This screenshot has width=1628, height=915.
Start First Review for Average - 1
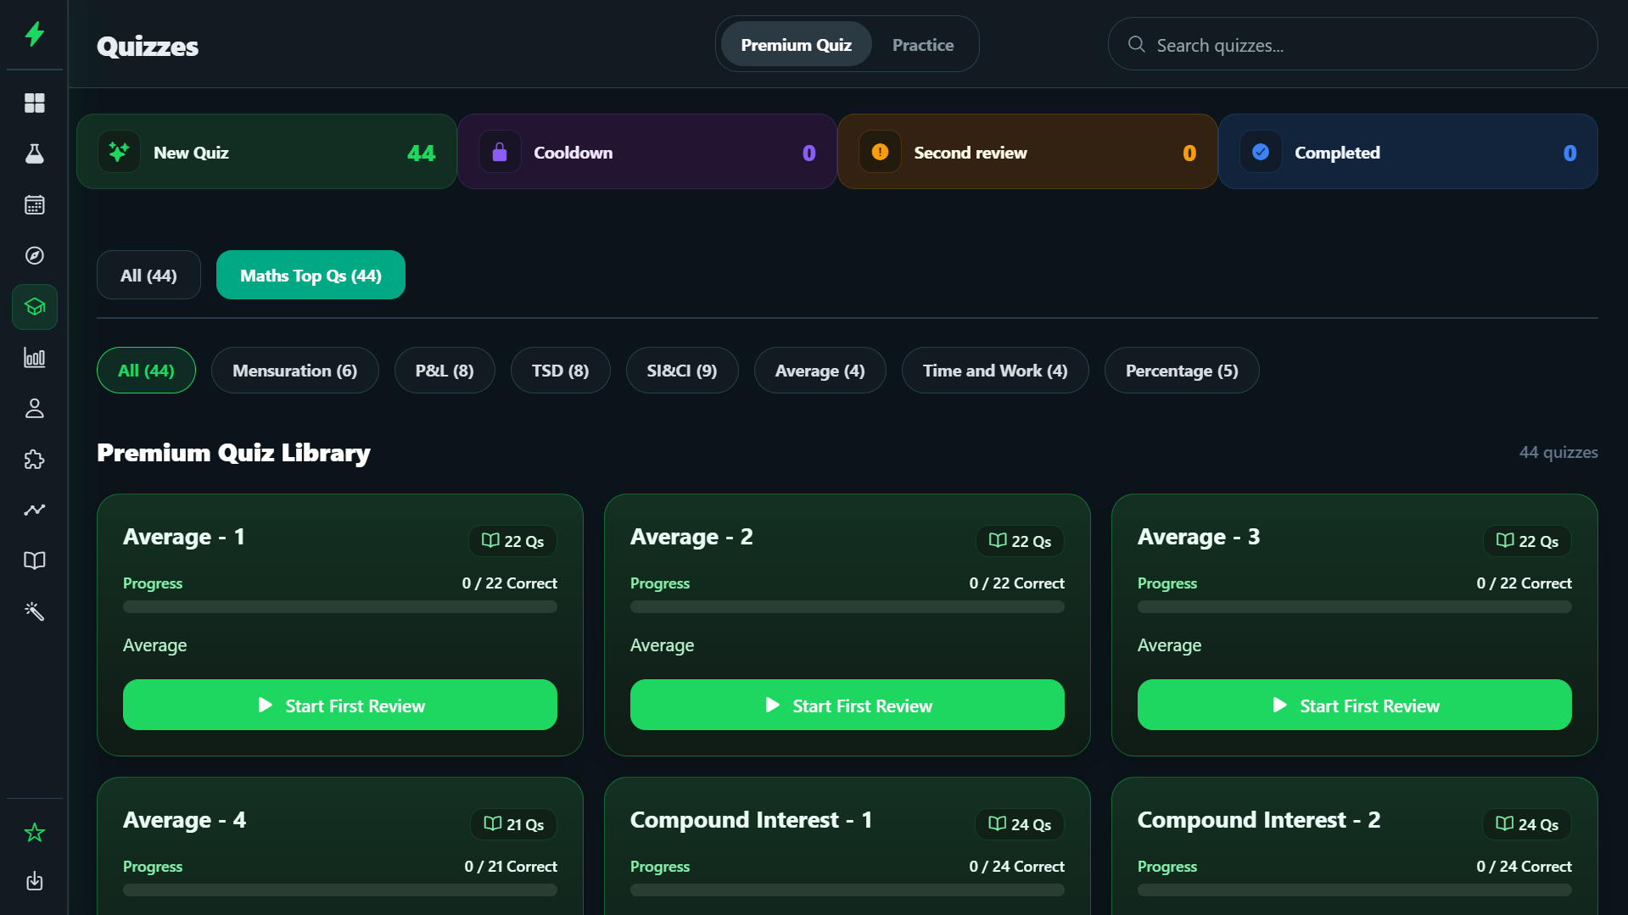(340, 705)
